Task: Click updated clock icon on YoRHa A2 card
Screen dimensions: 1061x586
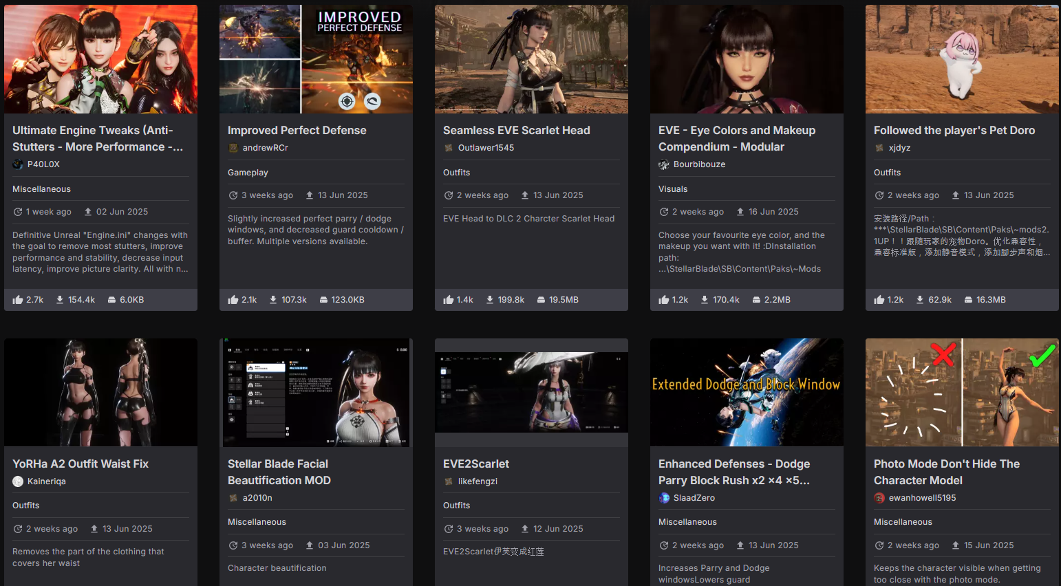Action: coord(18,529)
